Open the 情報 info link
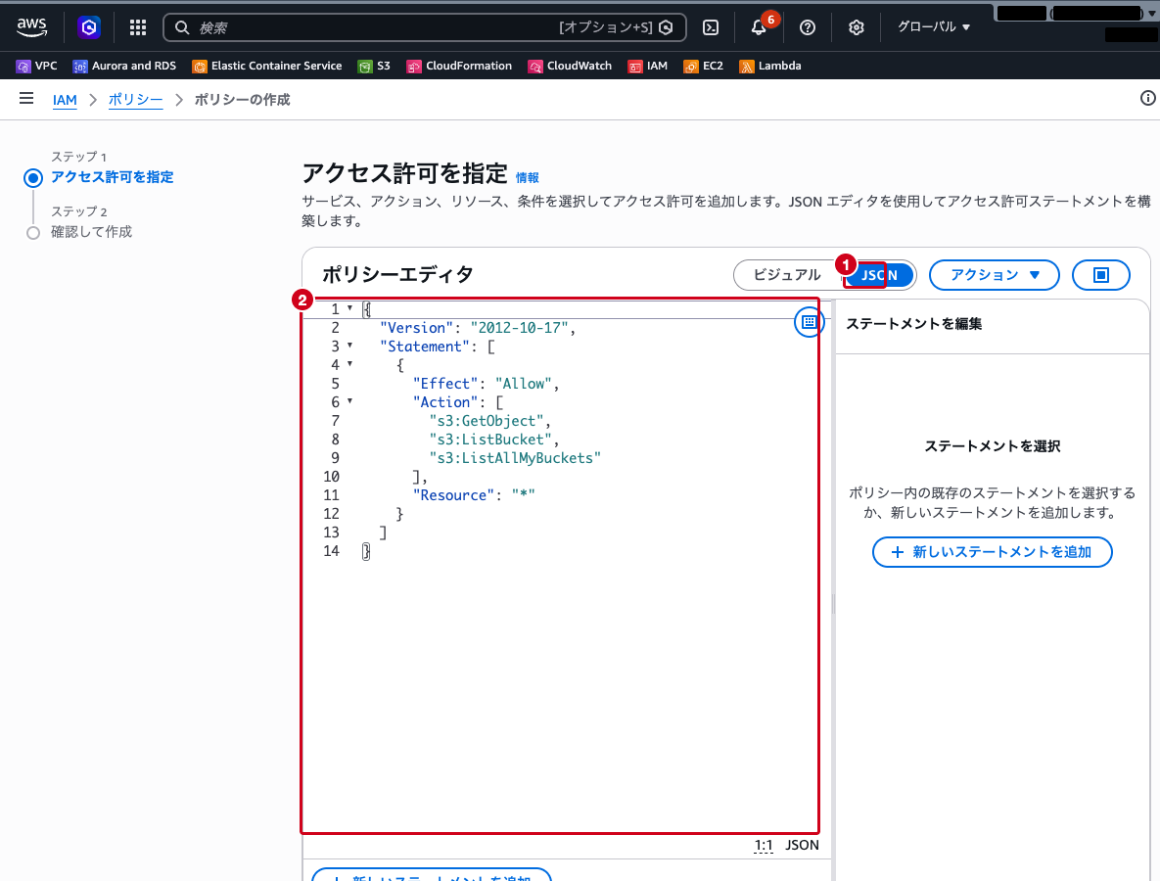 pos(527,177)
